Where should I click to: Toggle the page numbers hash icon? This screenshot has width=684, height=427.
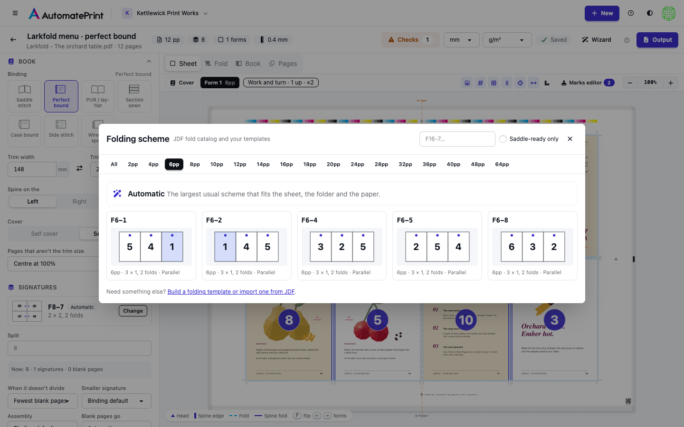click(x=481, y=83)
